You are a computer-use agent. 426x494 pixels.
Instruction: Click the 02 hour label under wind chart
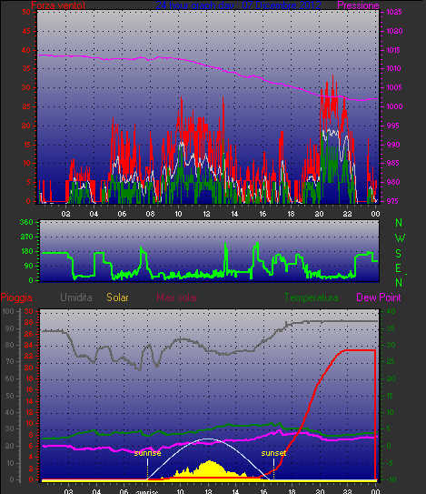coord(65,214)
